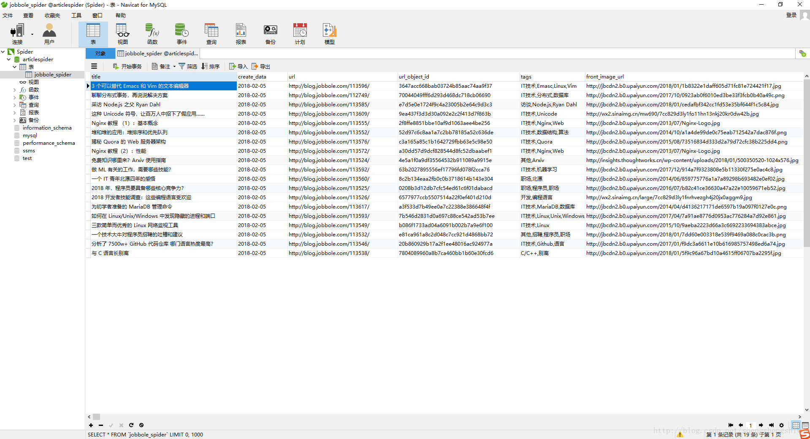Open the 备份 backup toolbar icon
810x439 pixels.
[271, 34]
